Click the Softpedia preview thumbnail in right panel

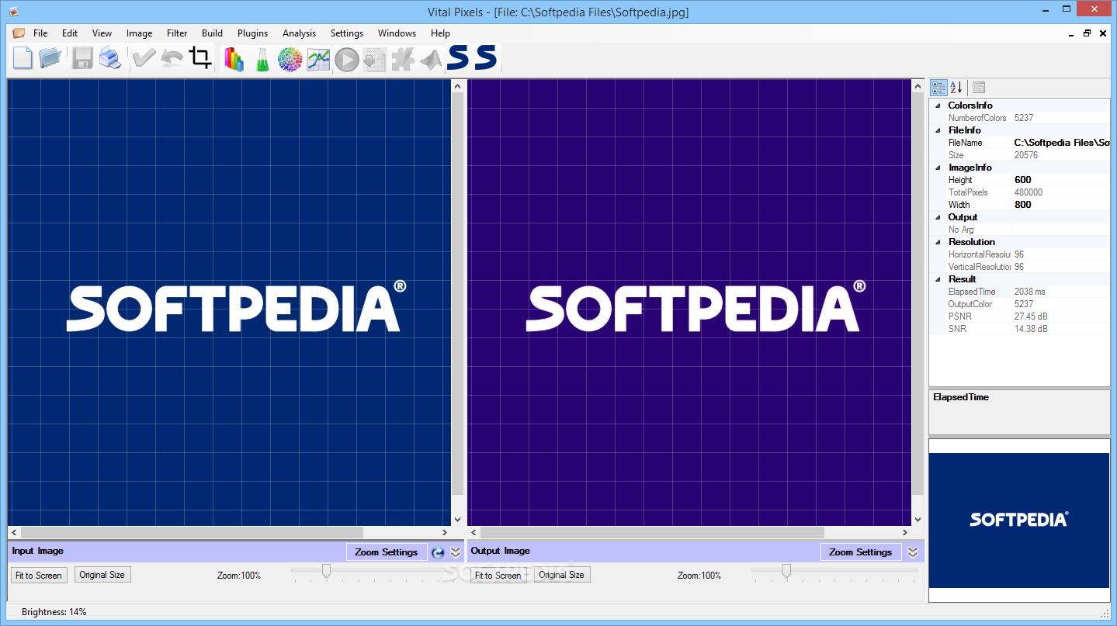(x=1019, y=520)
